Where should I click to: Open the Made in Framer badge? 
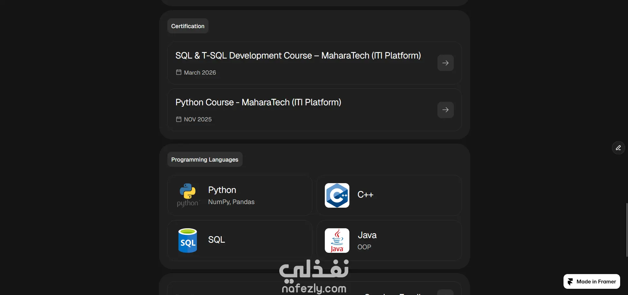592,281
